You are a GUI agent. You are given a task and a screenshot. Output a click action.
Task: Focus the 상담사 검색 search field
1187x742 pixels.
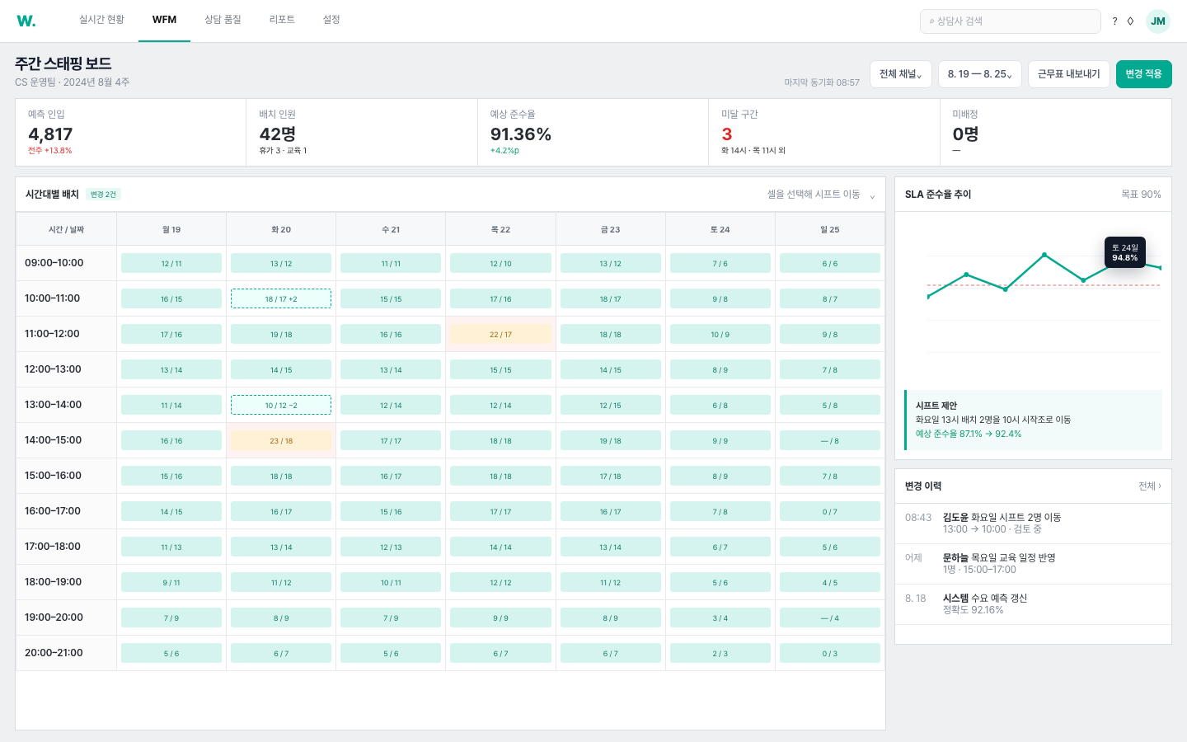(1011, 21)
